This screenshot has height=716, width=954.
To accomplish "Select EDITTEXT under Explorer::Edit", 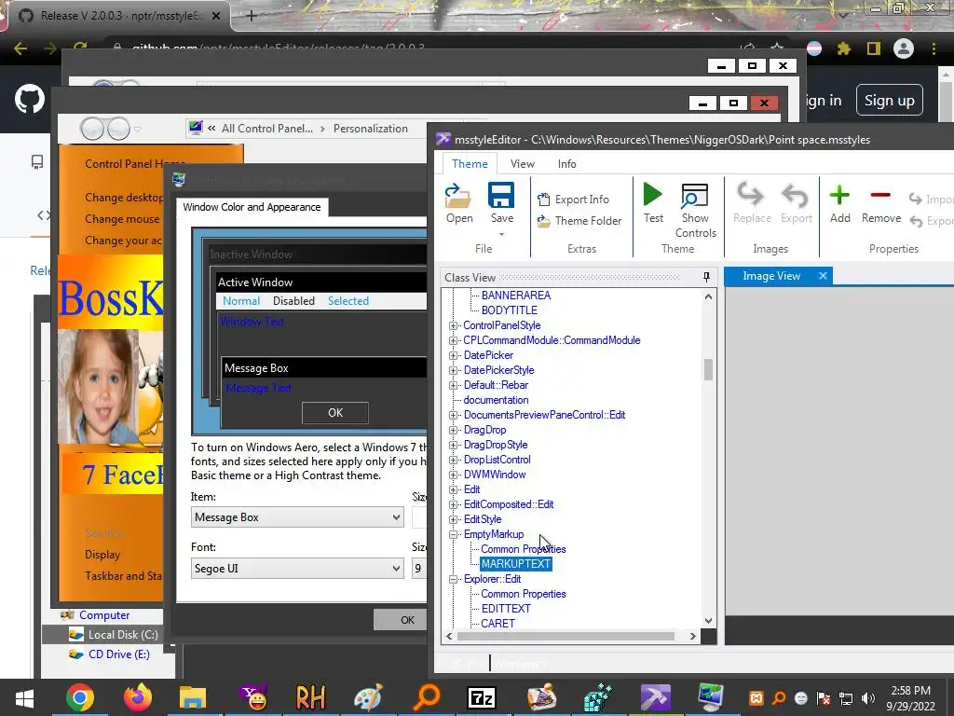I will (x=506, y=609).
